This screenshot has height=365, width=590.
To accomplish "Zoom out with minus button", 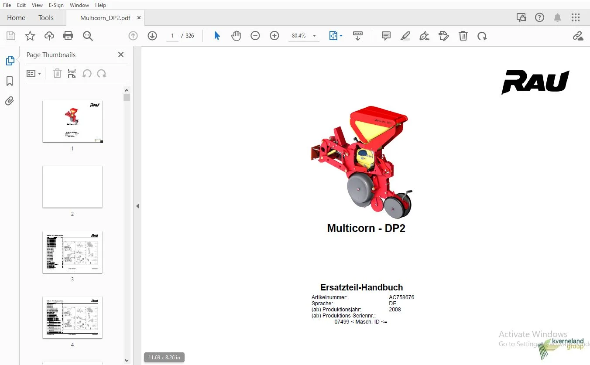I will click(x=255, y=36).
